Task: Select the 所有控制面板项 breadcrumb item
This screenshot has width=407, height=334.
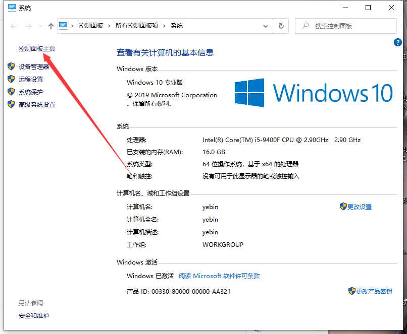Action: tap(137, 26)
